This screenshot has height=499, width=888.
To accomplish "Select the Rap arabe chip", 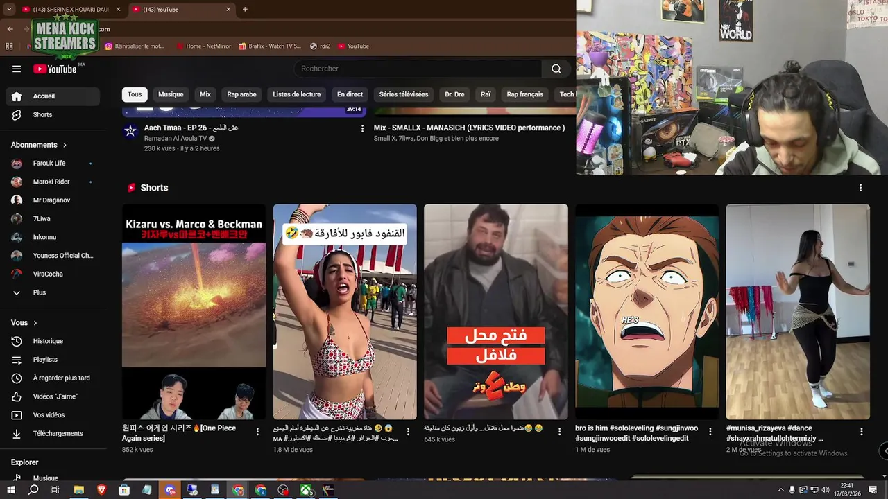I will point(241,94).
